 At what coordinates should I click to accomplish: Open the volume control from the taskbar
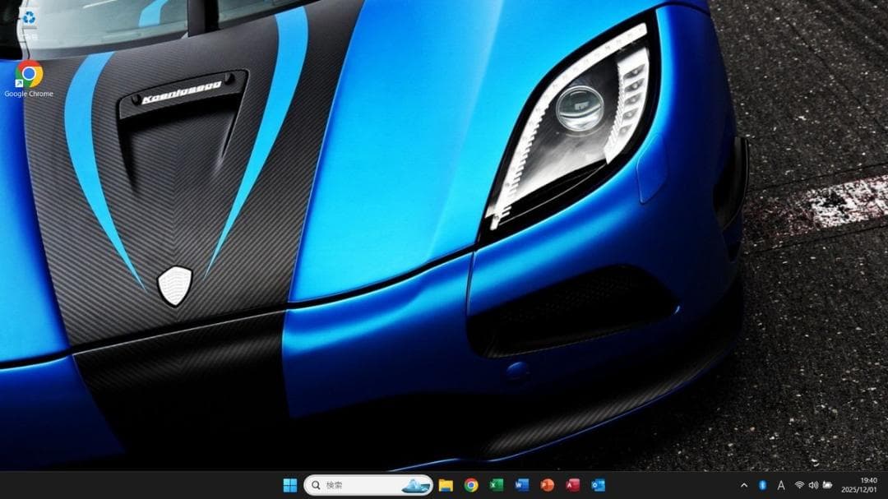[814, 484]
